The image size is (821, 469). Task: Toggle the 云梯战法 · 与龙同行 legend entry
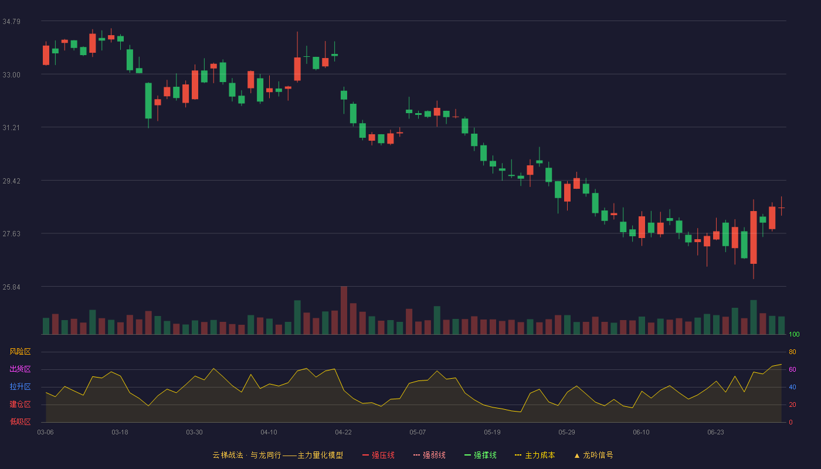click(x=277, y=455)
